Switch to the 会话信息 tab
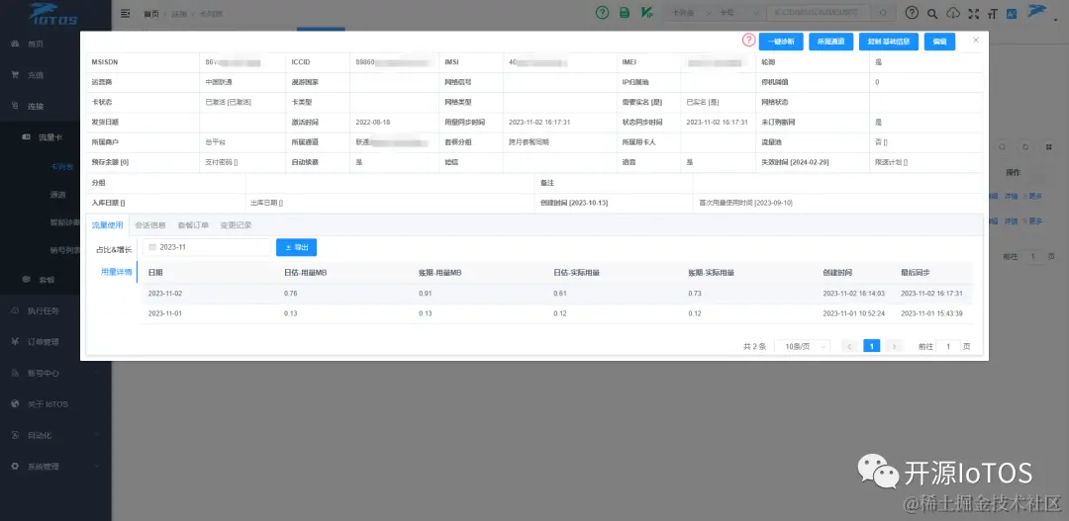 (x=150, y=224)
